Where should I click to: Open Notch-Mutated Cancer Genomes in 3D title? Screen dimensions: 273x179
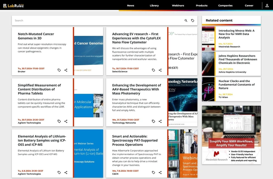click(36, 36)
